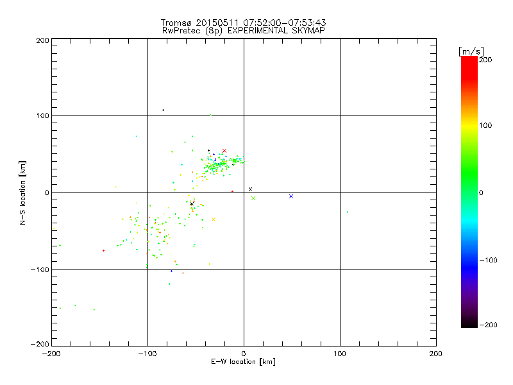Click the isolated cyan dot on the far right
Image resolution: width=513 pixels, height=385 pixels.
tap(348, 212)
